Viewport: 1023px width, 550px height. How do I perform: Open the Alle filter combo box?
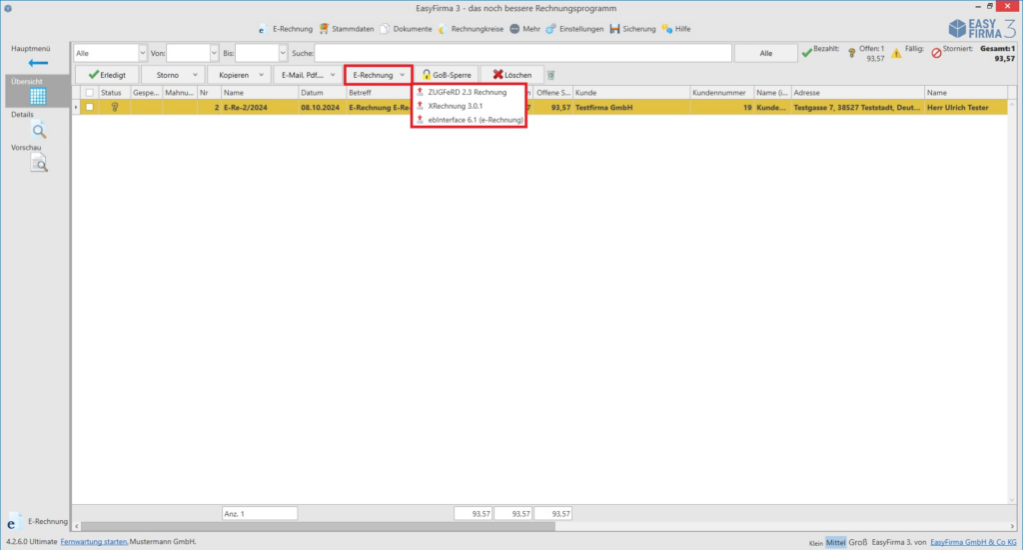click(x=110, y=53)
